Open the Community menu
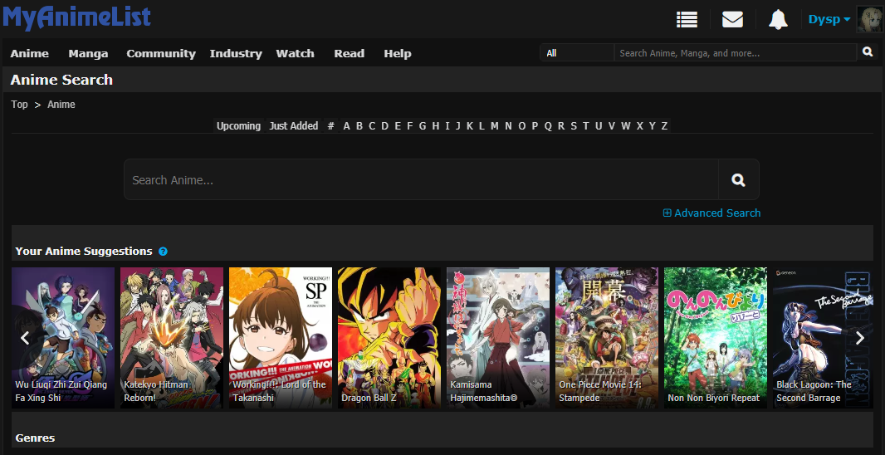The image size is (885, 455). point(161,53)
